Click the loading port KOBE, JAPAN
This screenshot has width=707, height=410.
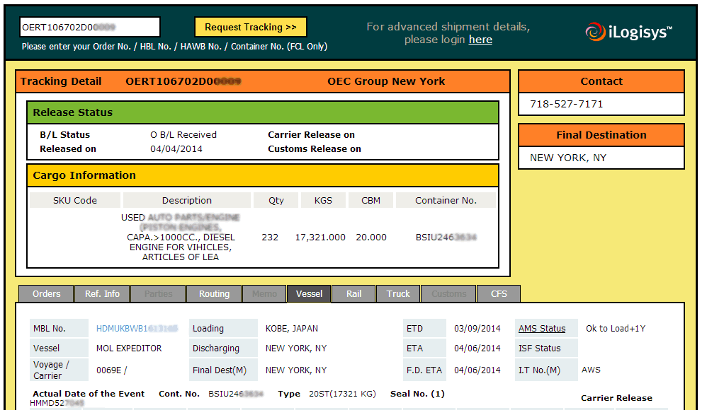[x=292, y=329]
